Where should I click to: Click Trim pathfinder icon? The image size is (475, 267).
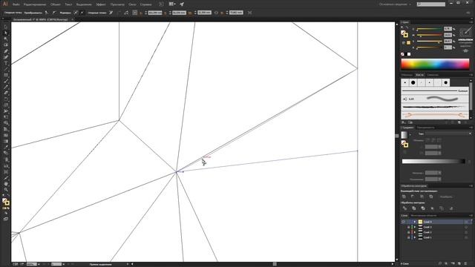(414, 208)
